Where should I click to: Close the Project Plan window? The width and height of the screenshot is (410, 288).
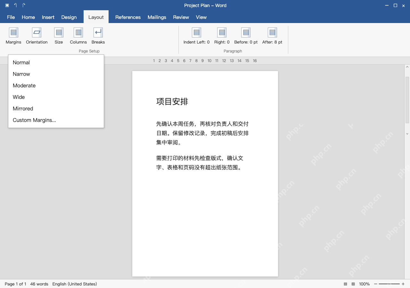[x=404, y=5]
